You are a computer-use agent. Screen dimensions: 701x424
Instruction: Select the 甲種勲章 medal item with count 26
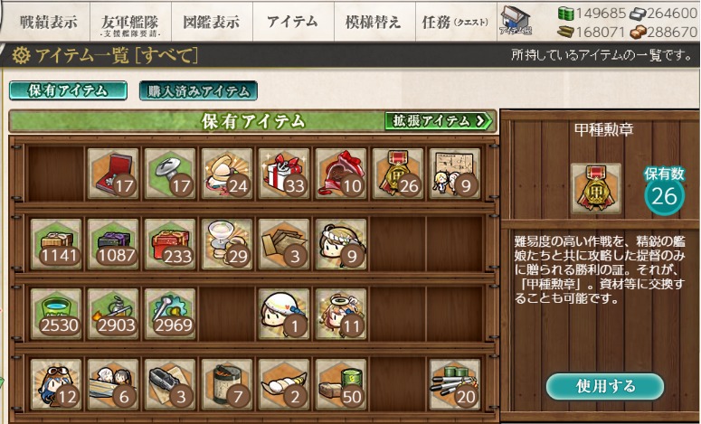(x=398, y=174)
